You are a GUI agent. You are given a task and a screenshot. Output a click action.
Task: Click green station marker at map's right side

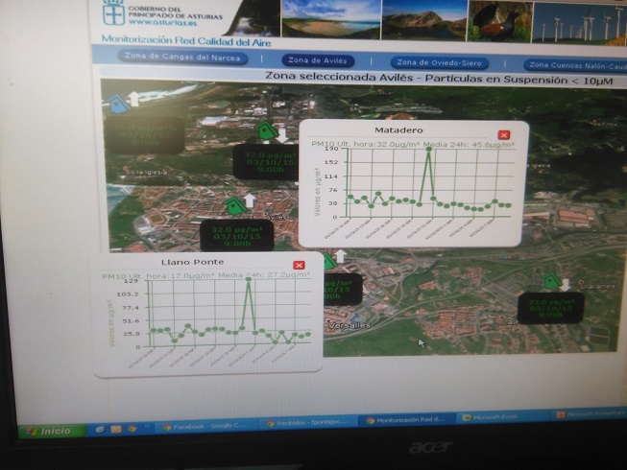tap(551, 281)
